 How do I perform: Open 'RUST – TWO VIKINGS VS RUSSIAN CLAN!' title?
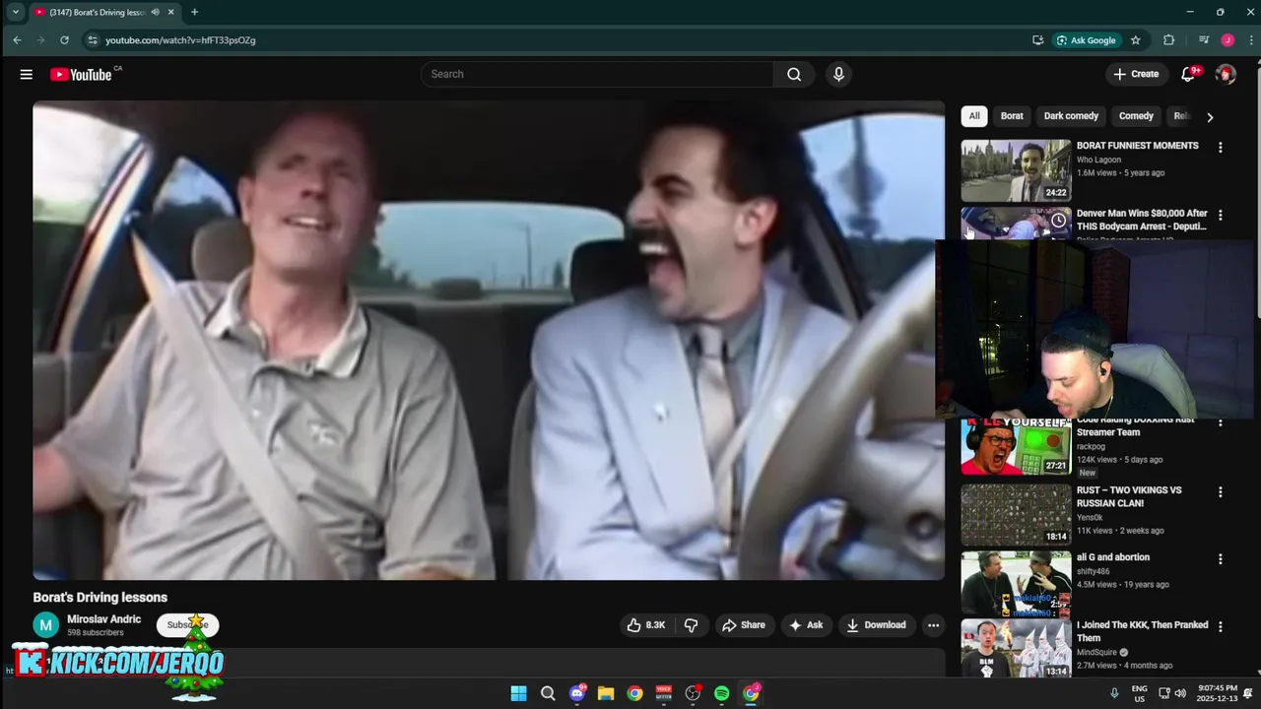[x=1129, y=496]
